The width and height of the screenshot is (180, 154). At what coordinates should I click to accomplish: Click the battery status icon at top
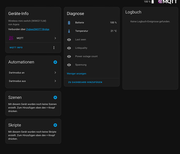pos(153,2)
